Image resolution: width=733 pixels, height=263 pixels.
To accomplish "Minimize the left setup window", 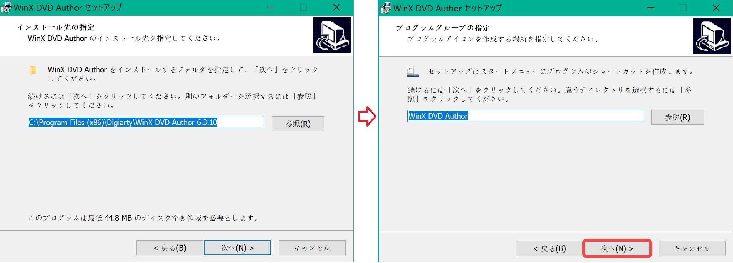I will [x=271, y=7].
